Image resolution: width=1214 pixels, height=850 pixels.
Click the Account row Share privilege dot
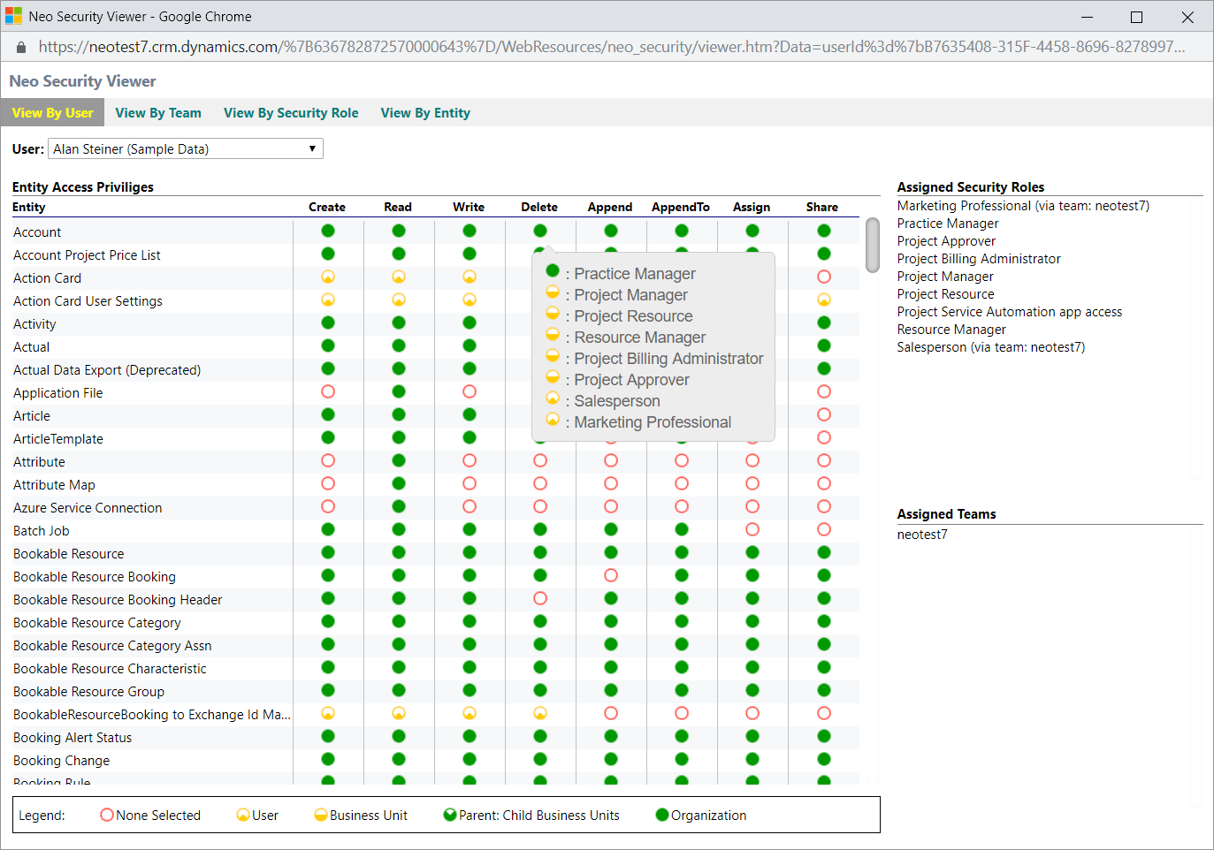coord(824,231)
